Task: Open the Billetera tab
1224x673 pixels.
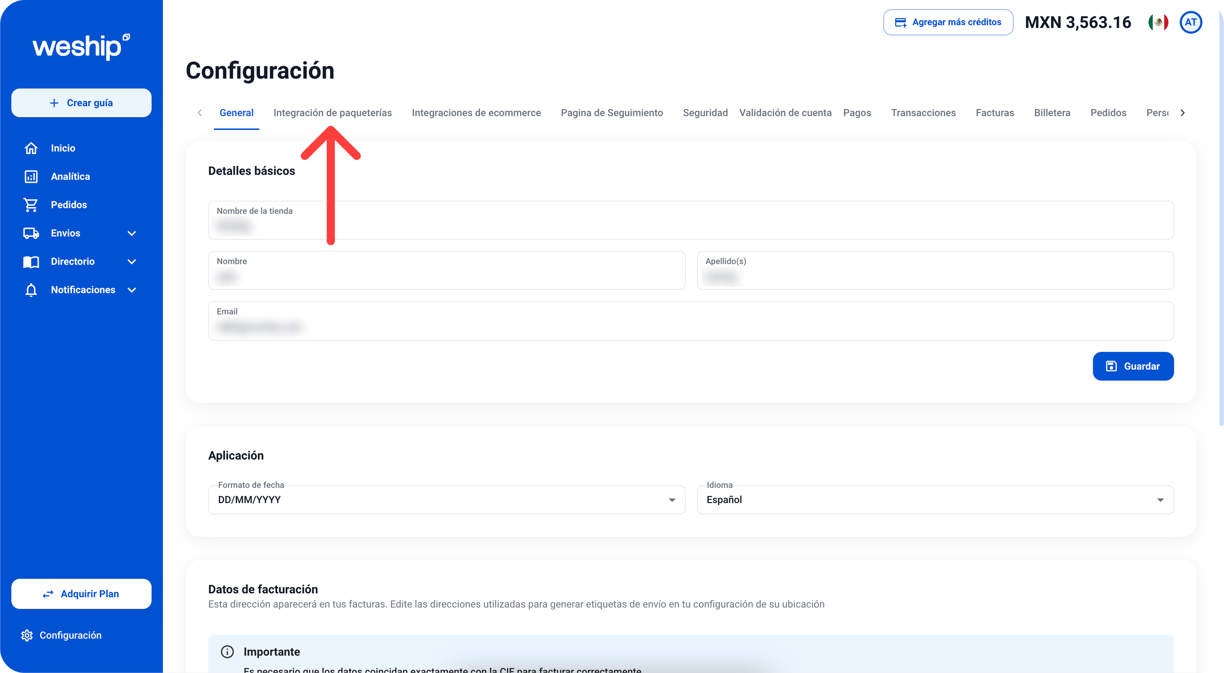Action: [1052, 113]
